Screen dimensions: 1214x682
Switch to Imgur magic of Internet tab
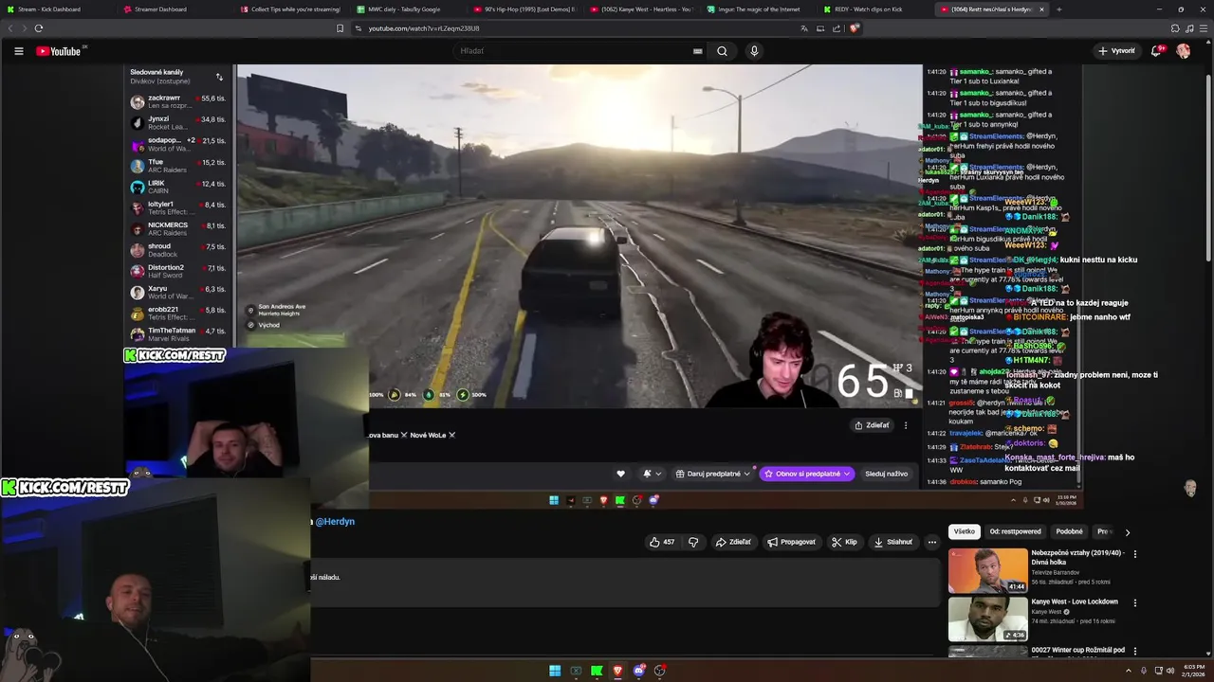point(758,9)
